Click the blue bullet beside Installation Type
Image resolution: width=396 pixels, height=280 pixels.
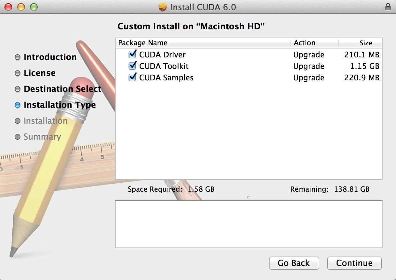(x=17, y=105)
